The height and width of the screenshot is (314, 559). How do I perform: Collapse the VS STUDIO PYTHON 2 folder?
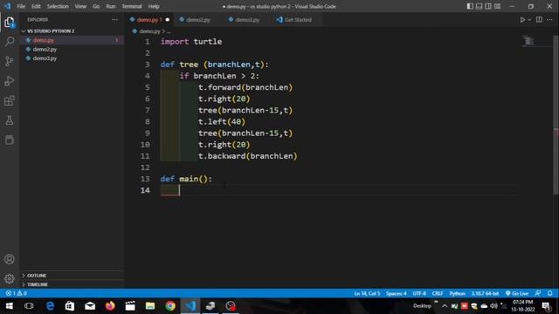pyautogui.click(x=48, y=31)
